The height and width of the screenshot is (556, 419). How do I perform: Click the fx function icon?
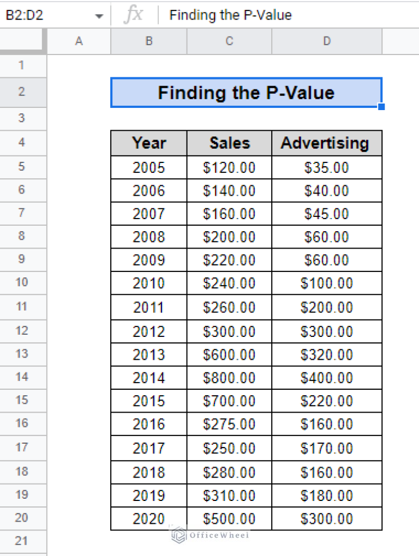(133, 15)
